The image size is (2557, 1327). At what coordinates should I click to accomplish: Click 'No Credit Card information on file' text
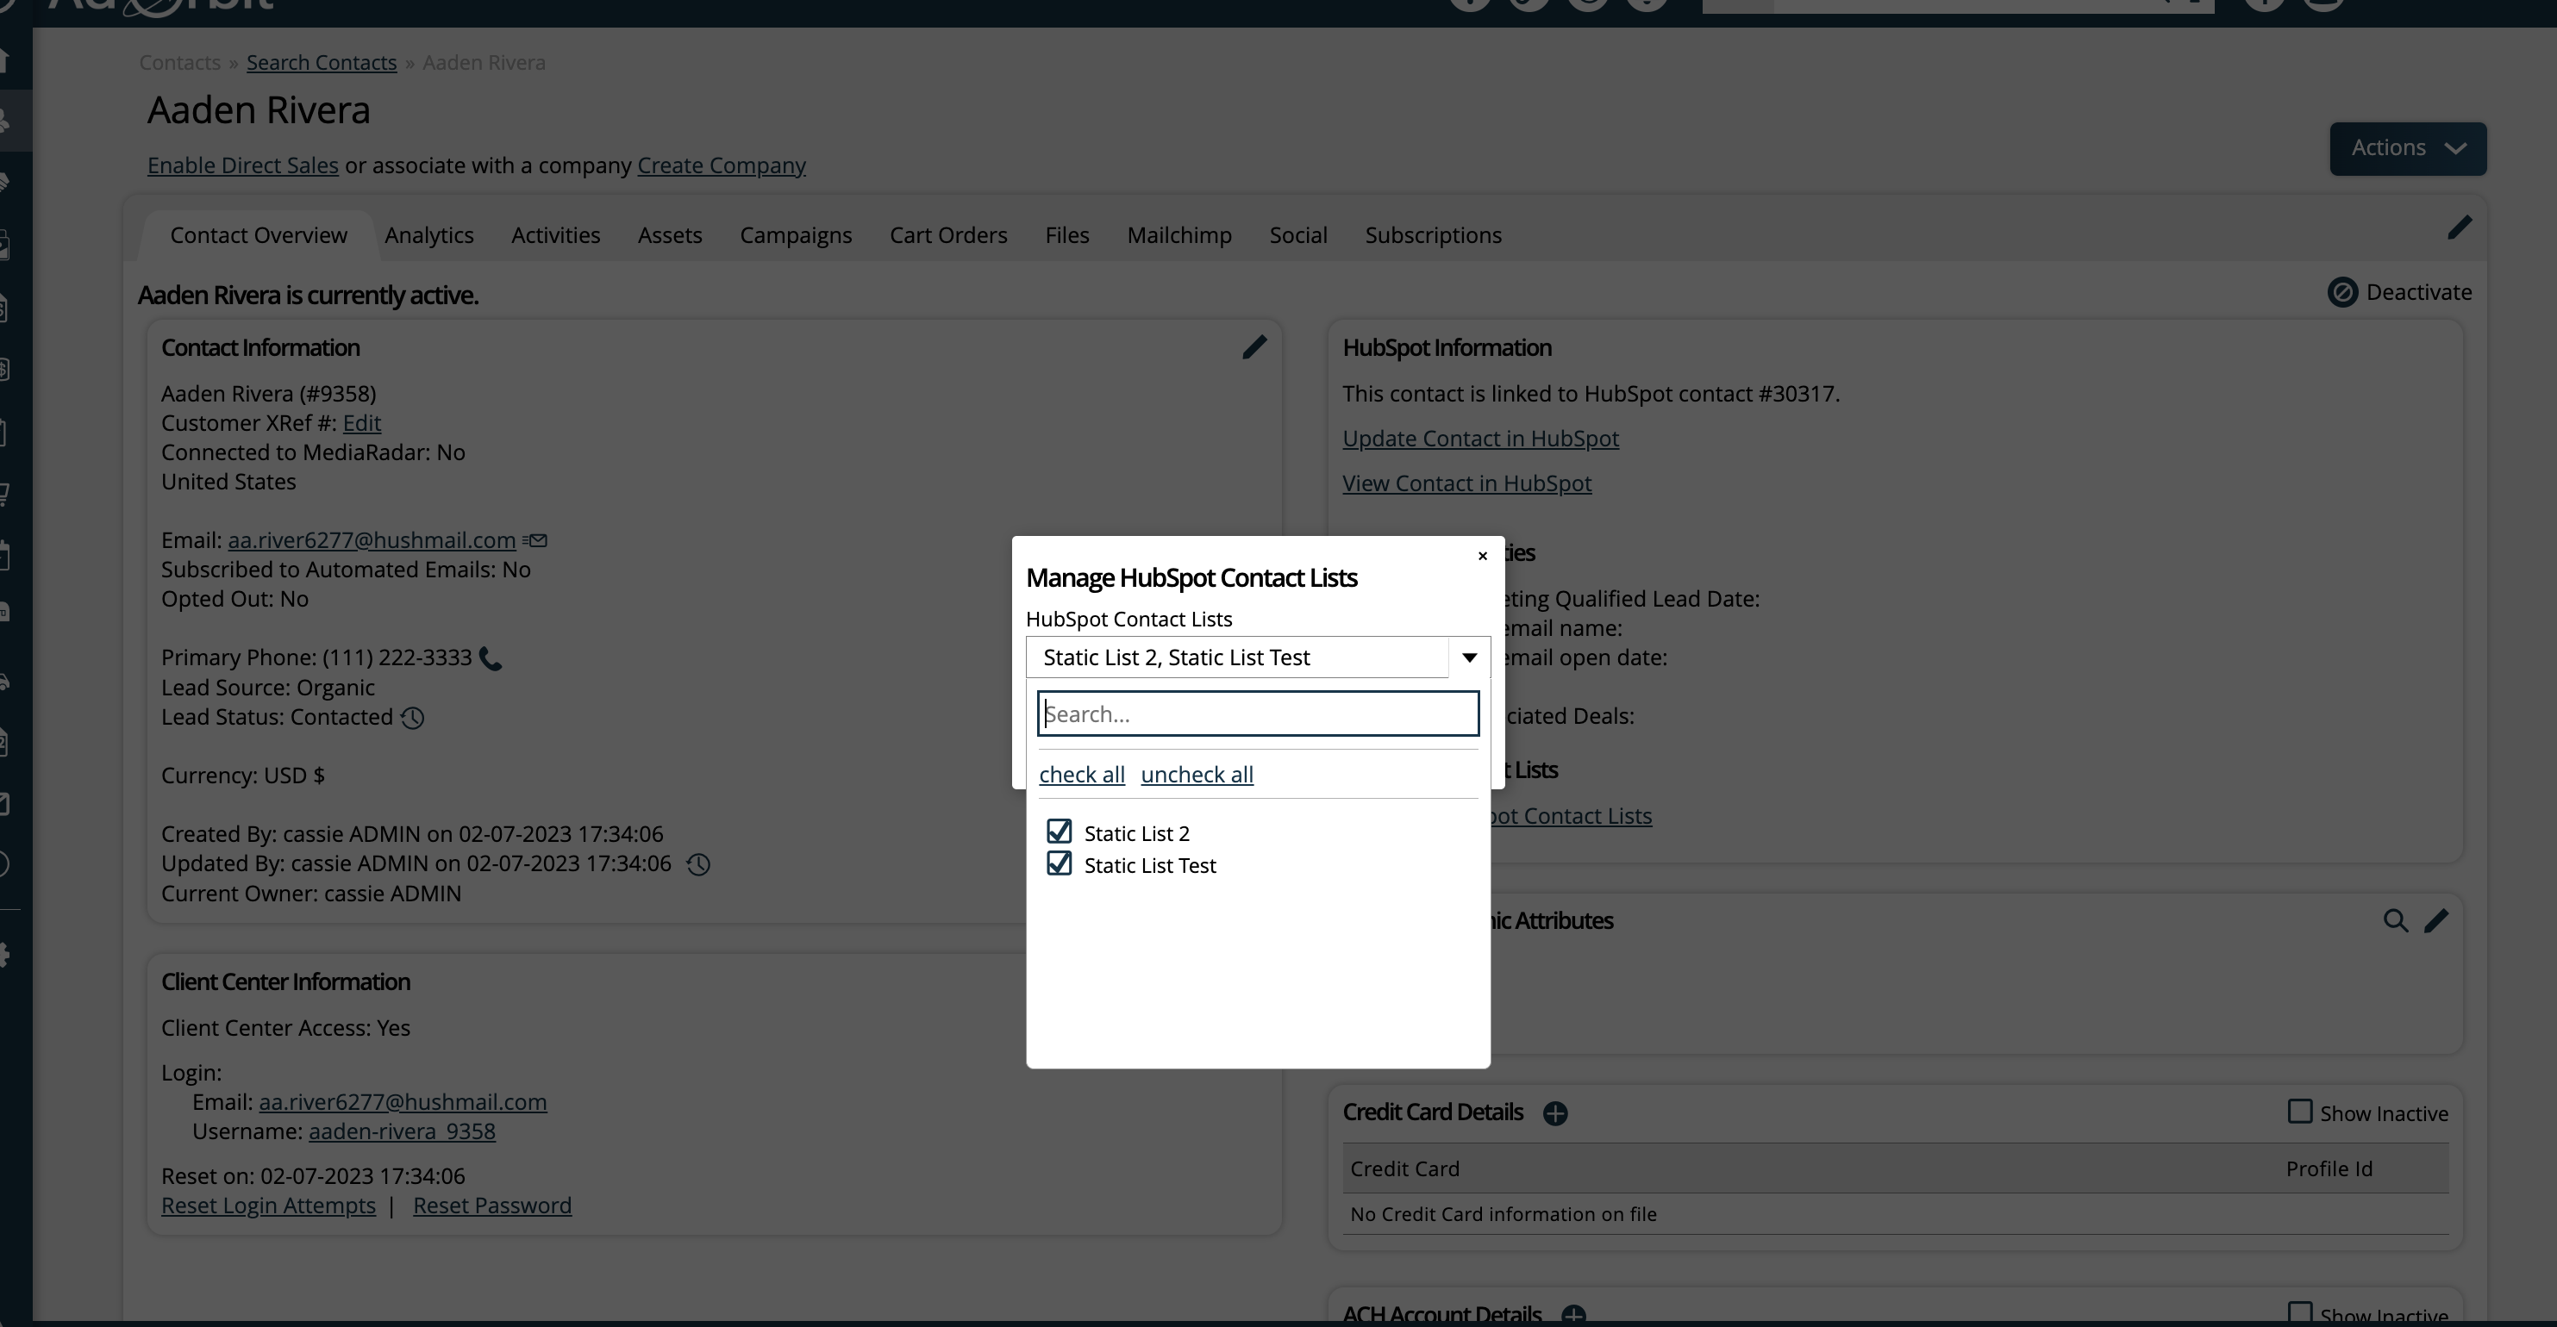click(1503, 1215)
